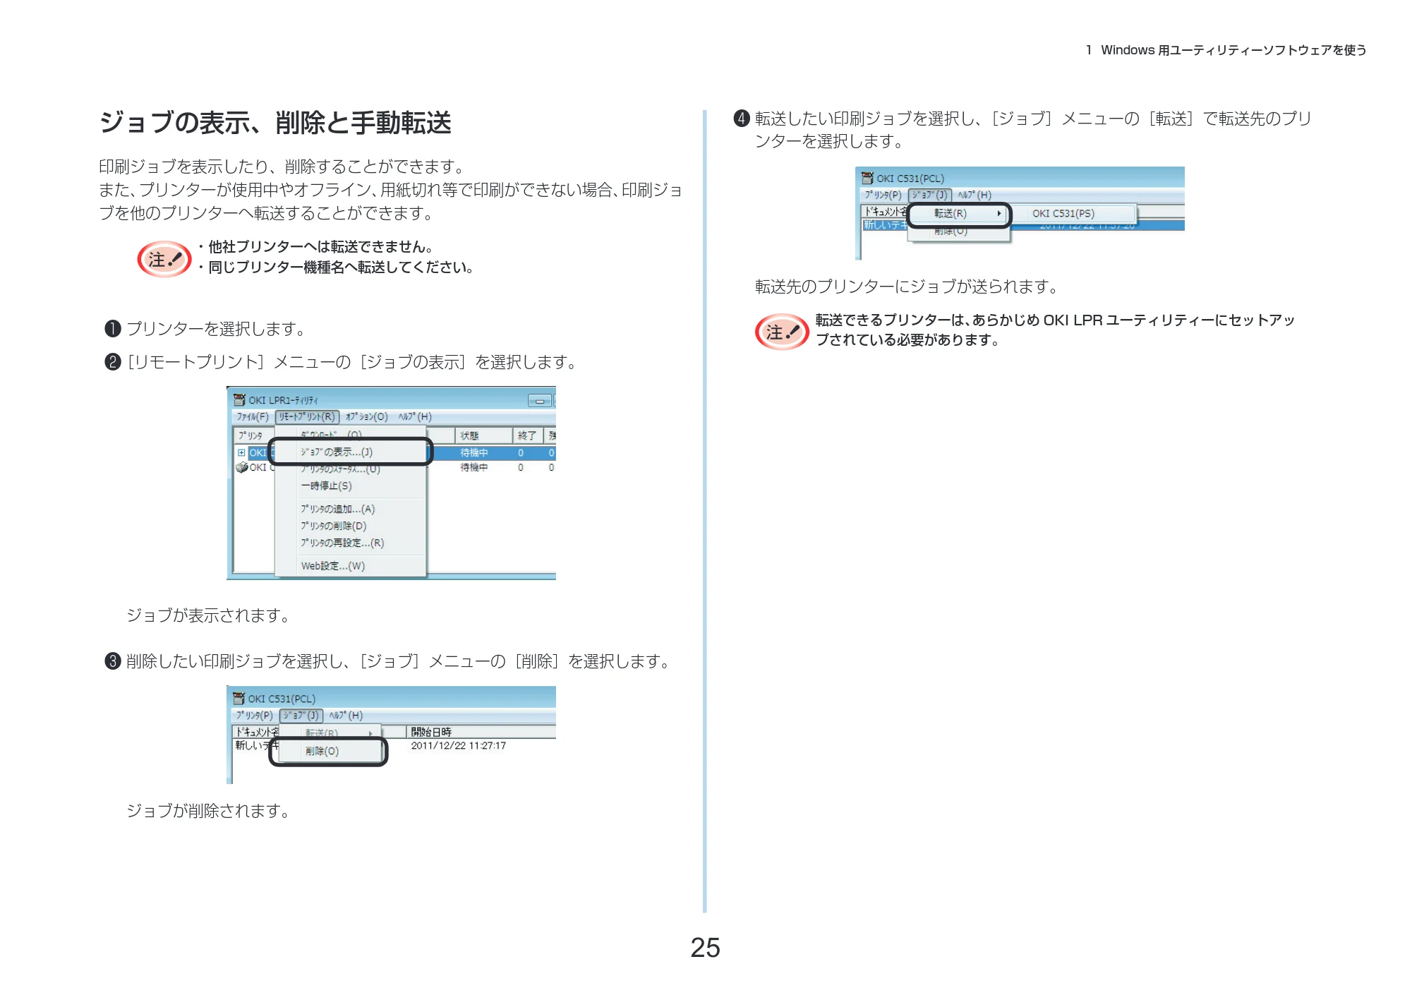Expand the selected OKI printer tree node
The height and width of the screenshot is (1000, 1412).
(241, 452)
